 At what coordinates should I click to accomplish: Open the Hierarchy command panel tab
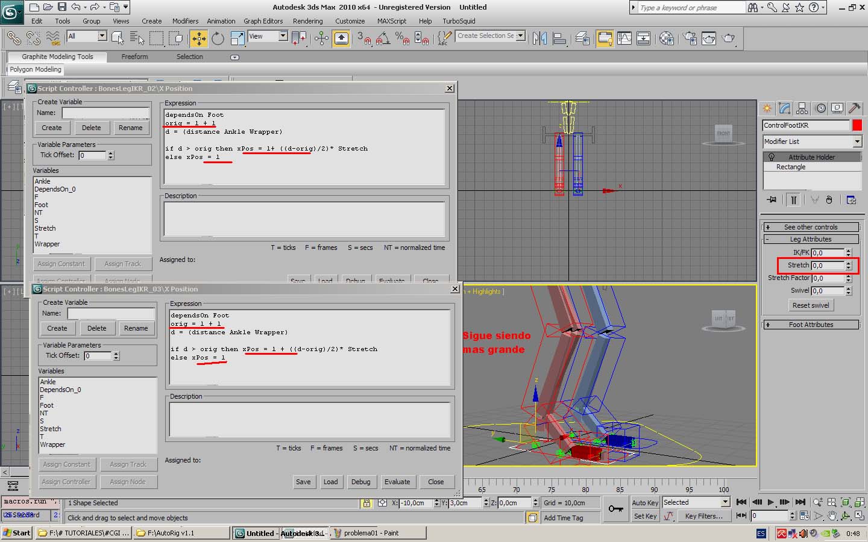[x=802, y=108]
